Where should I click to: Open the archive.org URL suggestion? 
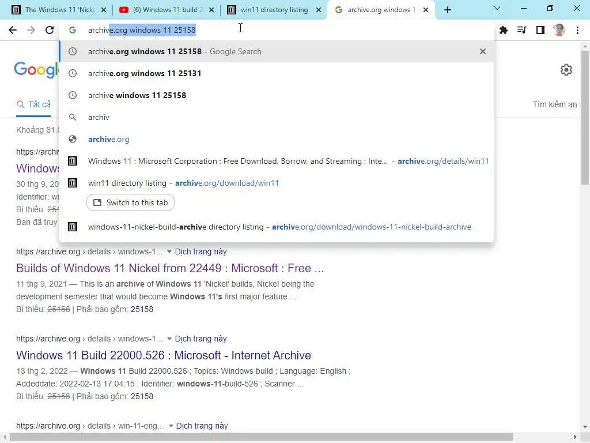point(277,139)
